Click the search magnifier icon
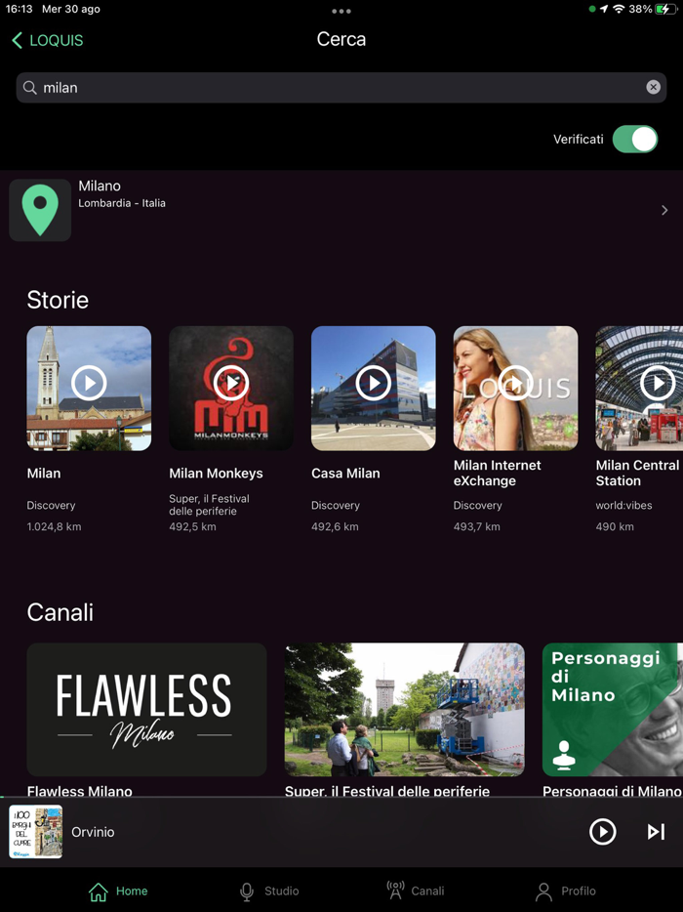Image resolution: width=683 pixels, height=912 pixels. (29, 88)
